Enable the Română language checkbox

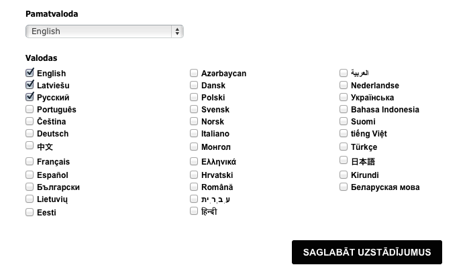(x=194, y=187)
